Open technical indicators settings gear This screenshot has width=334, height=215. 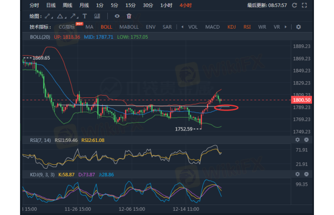298,27
